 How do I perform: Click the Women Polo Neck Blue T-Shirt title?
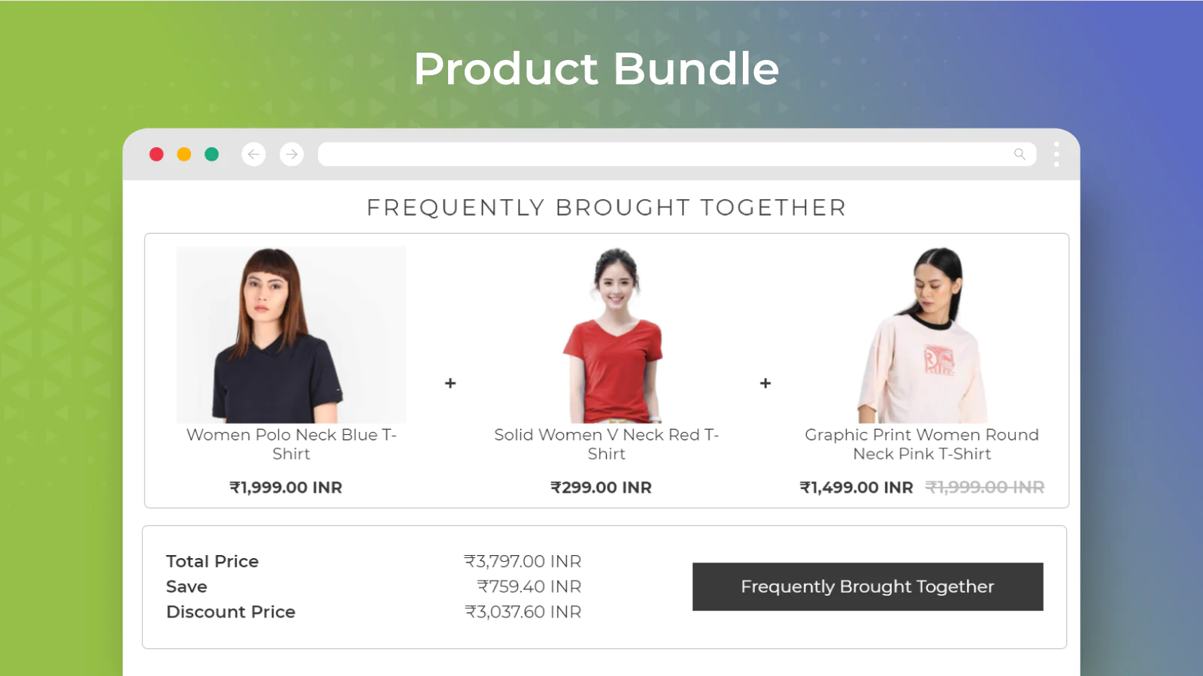pyautogui.click(x=291, y=444)
